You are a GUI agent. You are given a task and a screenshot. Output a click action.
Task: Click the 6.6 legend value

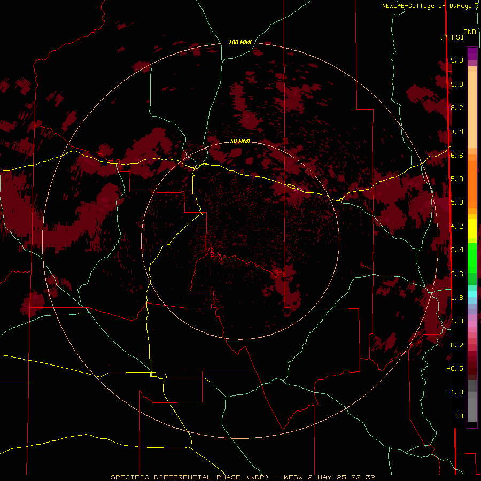pyautogui.click(x=457, y=155)
